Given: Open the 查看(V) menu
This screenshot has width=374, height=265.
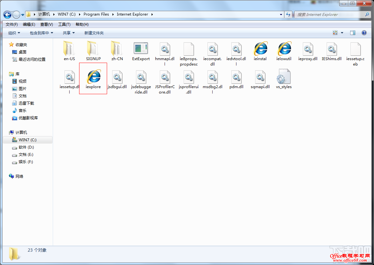Looking at the screenshot, I should pos(47,24).
